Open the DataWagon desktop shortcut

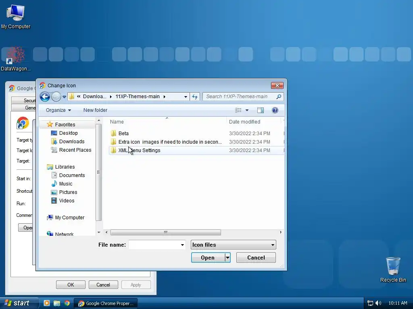tap(16, 59)
